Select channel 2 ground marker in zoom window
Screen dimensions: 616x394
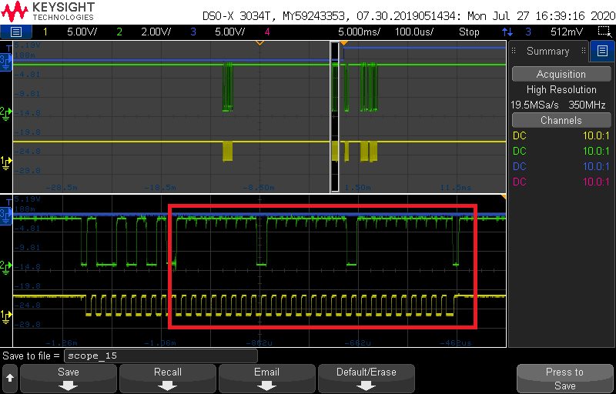click(x=6, y=267)
